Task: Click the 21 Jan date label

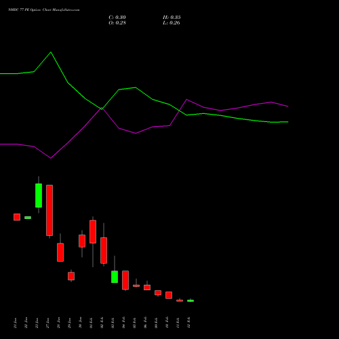Action: tap(16, 323)
